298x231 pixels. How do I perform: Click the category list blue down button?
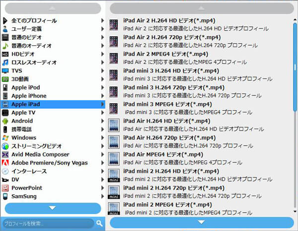[x=53, y=208]
